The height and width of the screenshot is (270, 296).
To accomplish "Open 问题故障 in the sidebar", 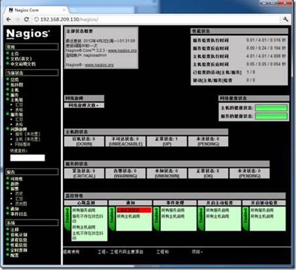I will (18, 129).
